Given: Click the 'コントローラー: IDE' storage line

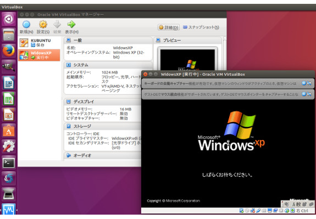Looking at the screenshot, I should 83,134.
